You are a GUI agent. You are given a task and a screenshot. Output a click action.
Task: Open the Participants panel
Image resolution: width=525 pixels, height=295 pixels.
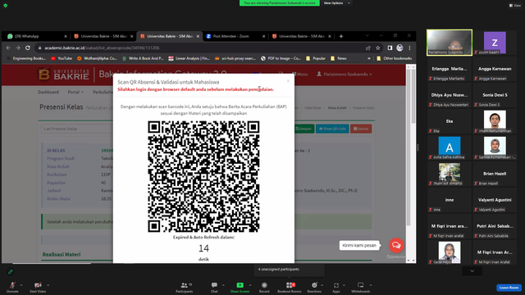pyautogui.click(x=184, y=287)
